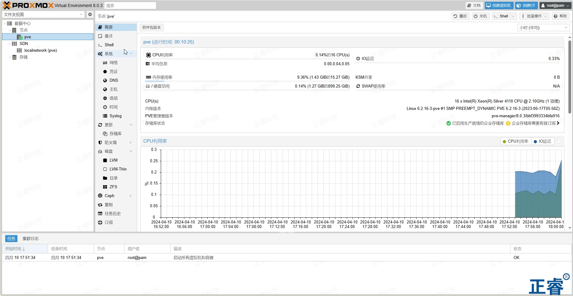Sort by 状态 column header
Viewport: 573px width, 296px height.
click(541, 249)
